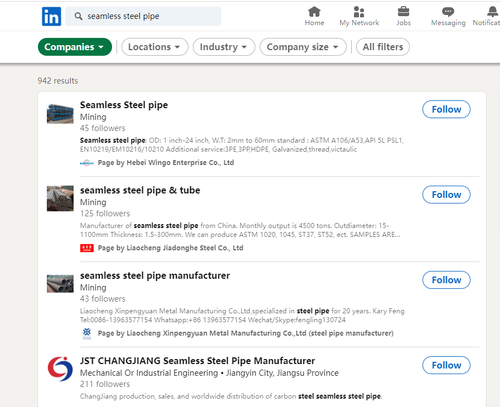This screenshot has width=500, height=407.
Task: Click description starting Manufacturer of seamless steel pipe
Action: 240,230
